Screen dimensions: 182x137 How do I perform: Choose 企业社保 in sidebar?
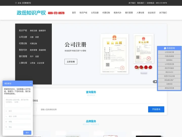coord(40,63)
